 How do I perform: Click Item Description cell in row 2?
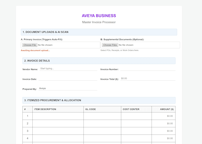58,123
